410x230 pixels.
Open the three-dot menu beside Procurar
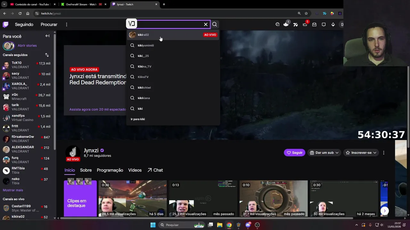pyautogui.click(x=67, y=25)
